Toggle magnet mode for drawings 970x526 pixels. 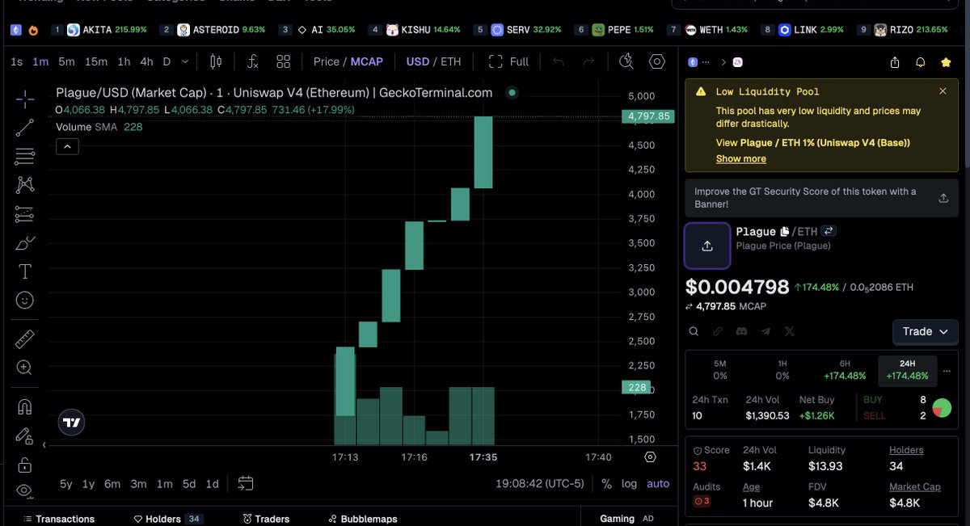pos(25,407)
